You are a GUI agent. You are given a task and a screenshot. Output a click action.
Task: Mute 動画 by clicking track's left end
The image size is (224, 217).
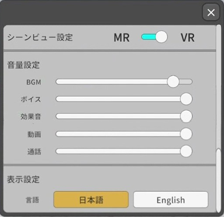[x=57, y=134]
